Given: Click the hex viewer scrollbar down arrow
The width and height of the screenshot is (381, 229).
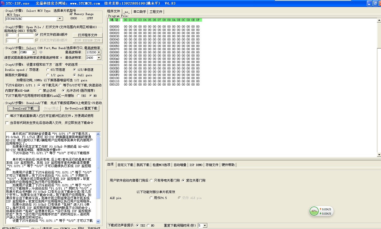Looking at the screenshot, I should (x=379, y=155).
